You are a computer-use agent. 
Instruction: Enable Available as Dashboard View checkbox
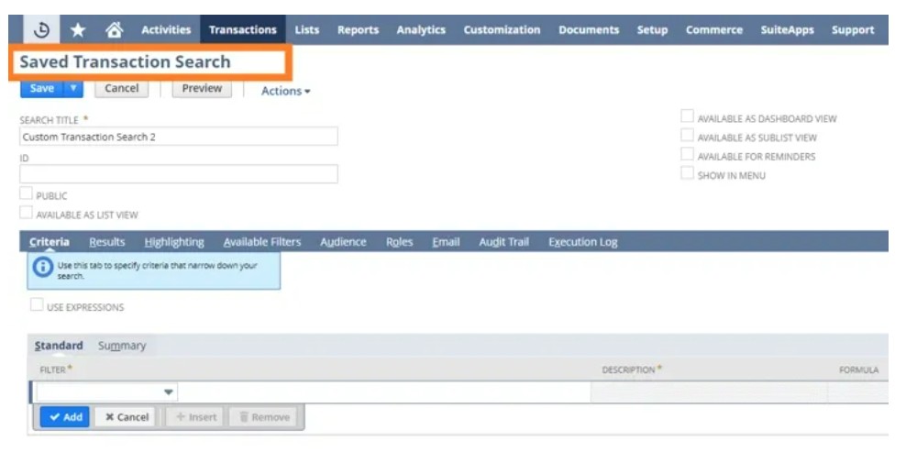(x=687, y=116)
